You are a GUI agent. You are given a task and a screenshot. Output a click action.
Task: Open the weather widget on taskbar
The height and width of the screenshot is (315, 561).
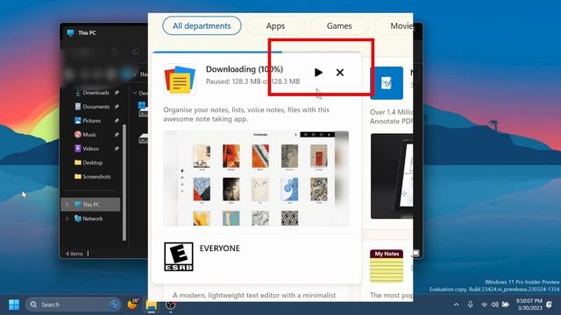coord(132,304)
